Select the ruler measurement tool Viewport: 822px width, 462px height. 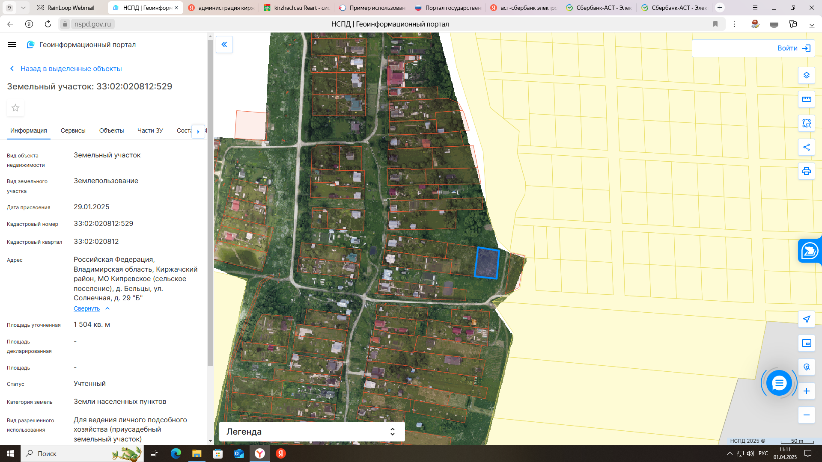[806, 99]
